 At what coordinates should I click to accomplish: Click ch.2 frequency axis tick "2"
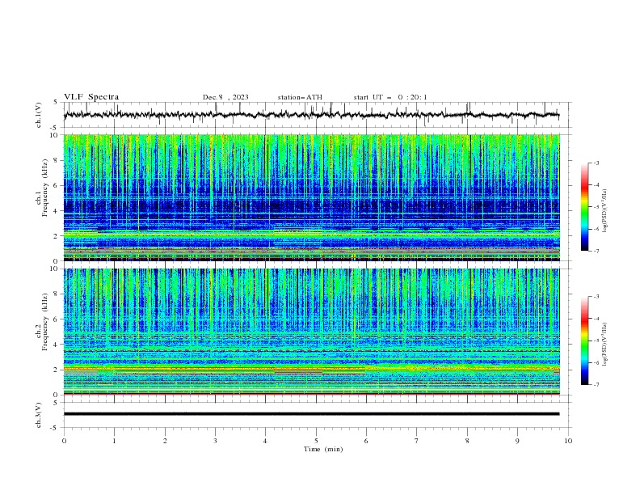click(x=57, y=370)
